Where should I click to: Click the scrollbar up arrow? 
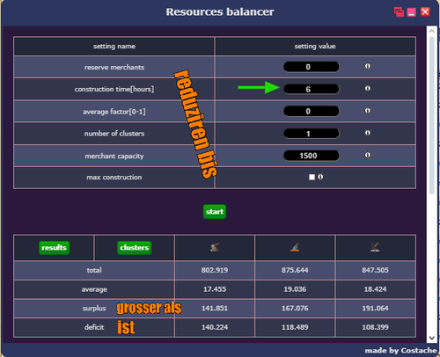pyautogui.click(x=432, y=31)
